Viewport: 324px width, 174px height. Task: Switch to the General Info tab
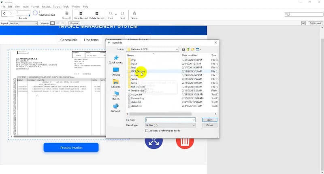pyautogui.click(x=68, y=40)
